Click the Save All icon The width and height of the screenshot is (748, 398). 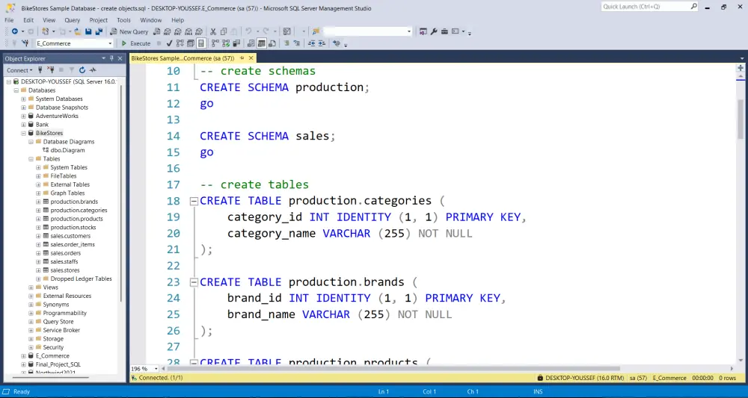[x=99, y=31]
